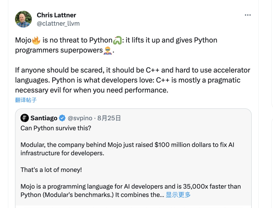The image size is (273, 208).
Task: Open the three-dot more options menu
Action: click(x=247, y=15)
